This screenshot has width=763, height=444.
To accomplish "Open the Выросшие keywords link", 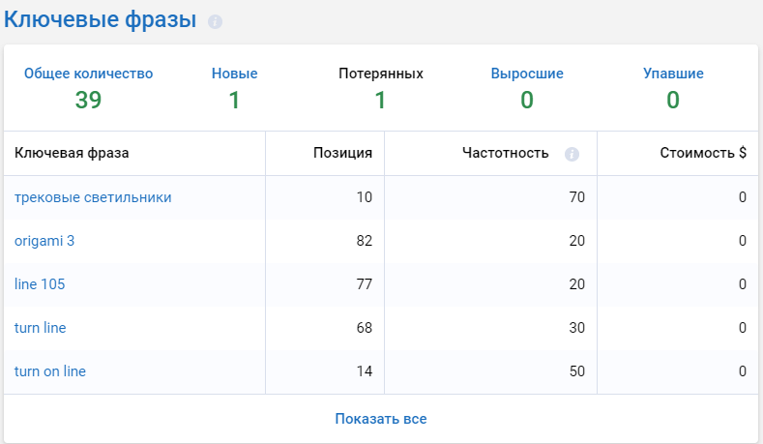I will pos(527,74).
